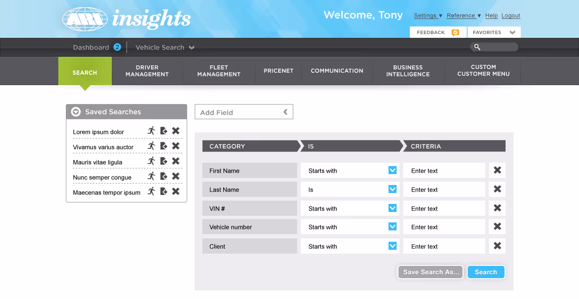Click the Enter text field for Vehicle number

pos(443,227)
